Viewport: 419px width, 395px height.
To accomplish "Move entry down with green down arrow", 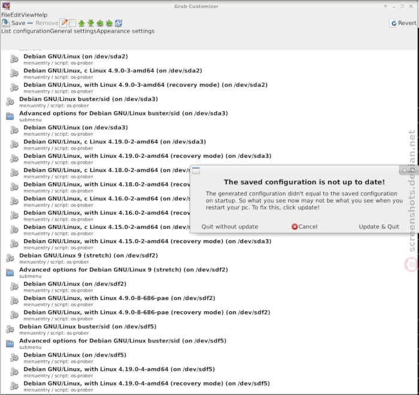I will 91,23.
